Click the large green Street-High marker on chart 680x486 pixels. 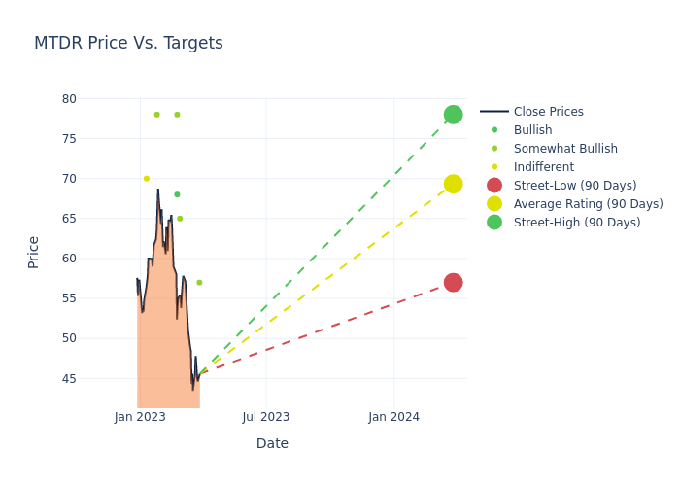point(453,115)
